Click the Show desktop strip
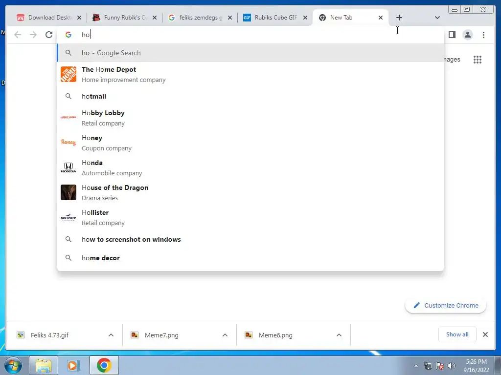The width and height of the screenshot is (501, 375). (498, 365)
